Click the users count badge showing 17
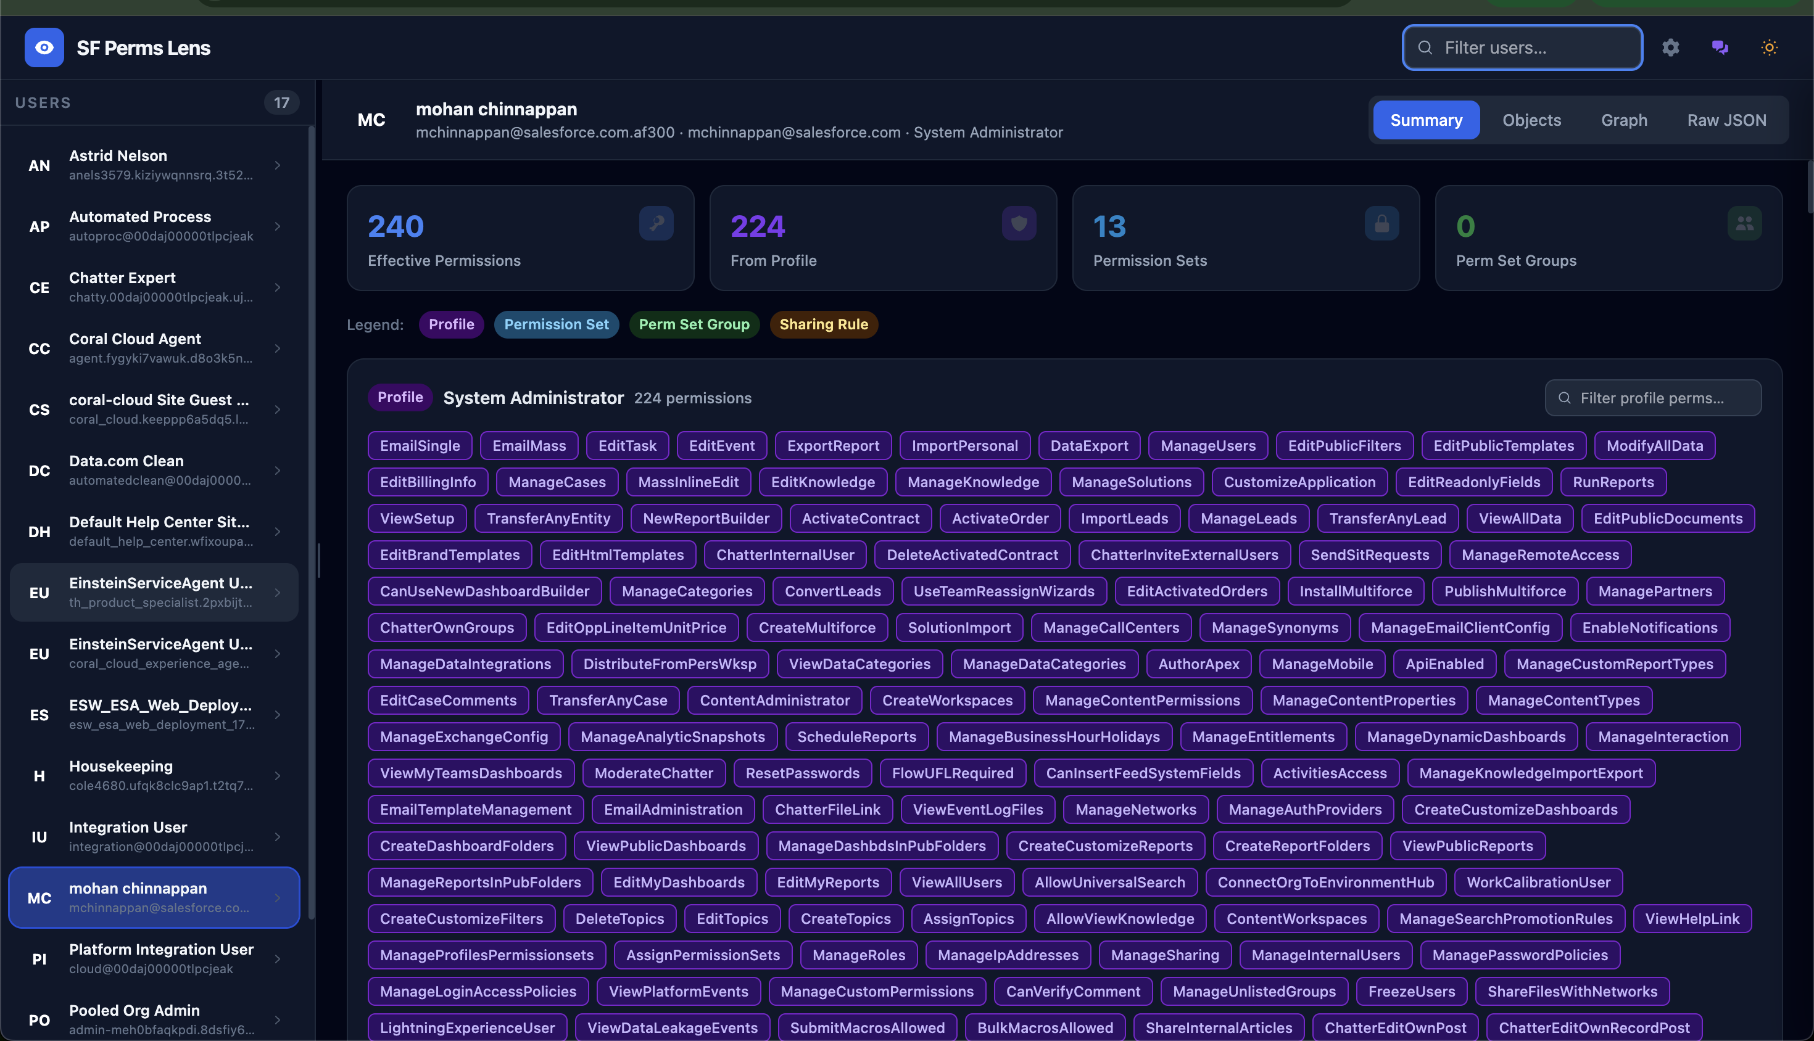Screen dimensions: 1814x1041 pyautogui.click(x=282, y=103)
